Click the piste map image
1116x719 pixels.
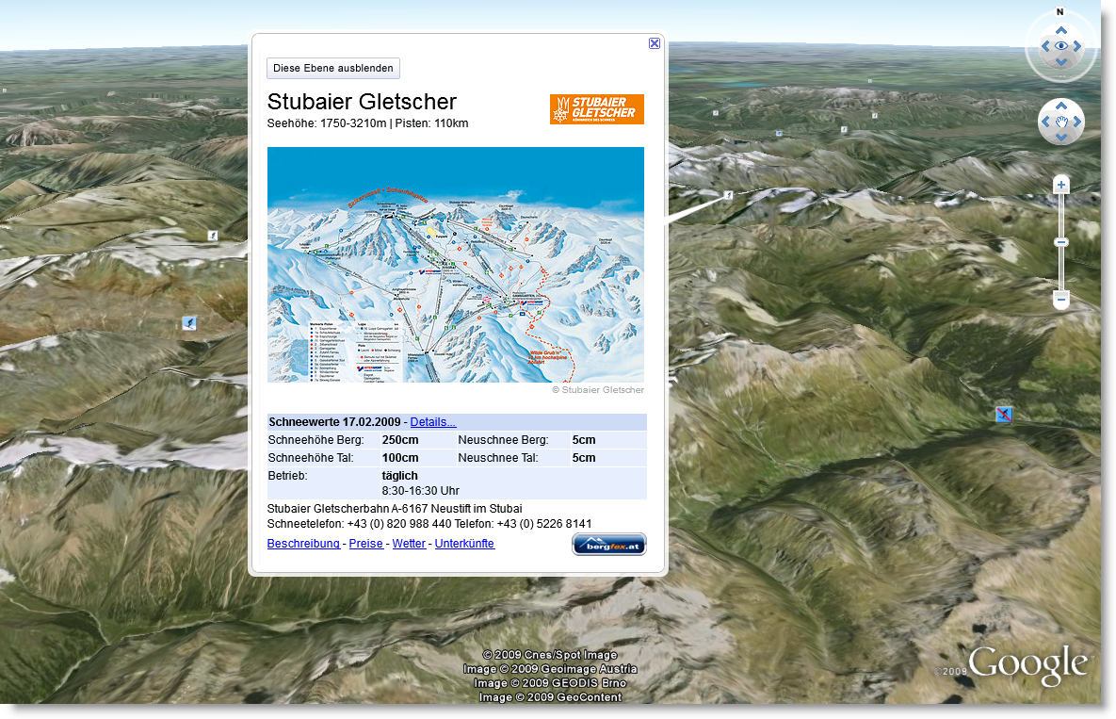[x=456, y=265]
